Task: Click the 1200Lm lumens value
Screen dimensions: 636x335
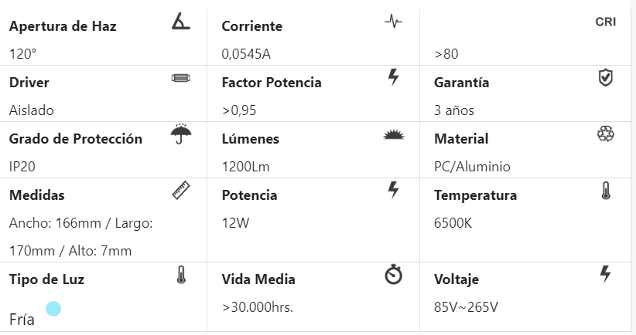Action: pyautogui.click(x=244, y=167)
